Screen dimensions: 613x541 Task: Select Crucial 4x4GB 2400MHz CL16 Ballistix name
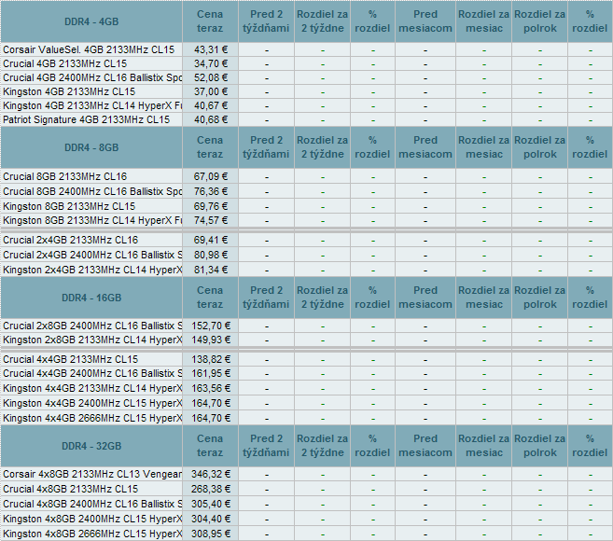[92, 373]
